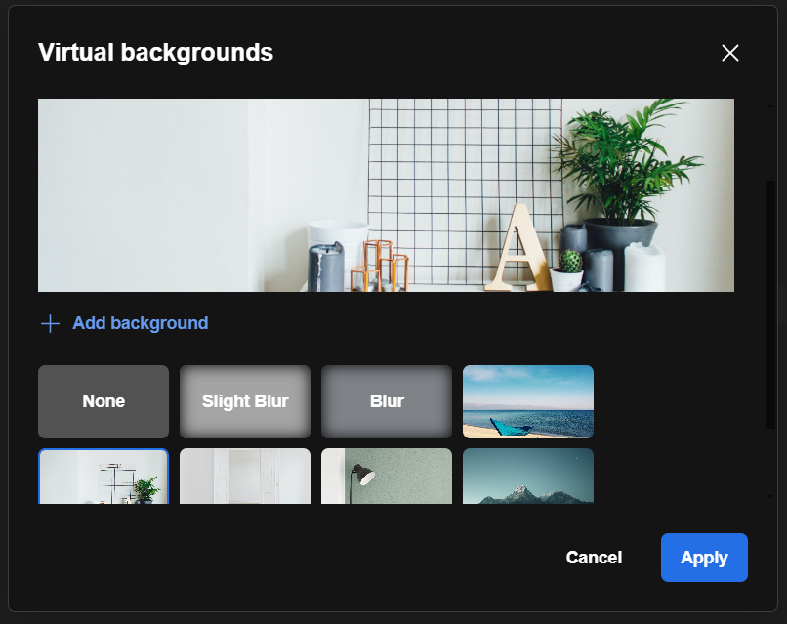The height and width of the screenshot is (624, 787).
Task: Open Add background to upload an image
Action: [x=140, y=323]
